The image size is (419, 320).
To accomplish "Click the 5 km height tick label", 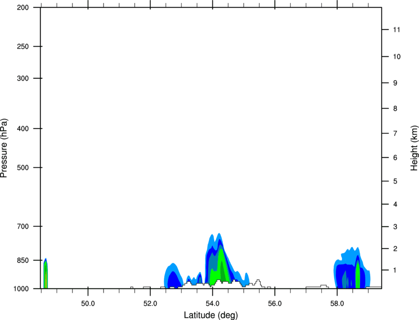I will pyautogui.click(x=395, y=181).
